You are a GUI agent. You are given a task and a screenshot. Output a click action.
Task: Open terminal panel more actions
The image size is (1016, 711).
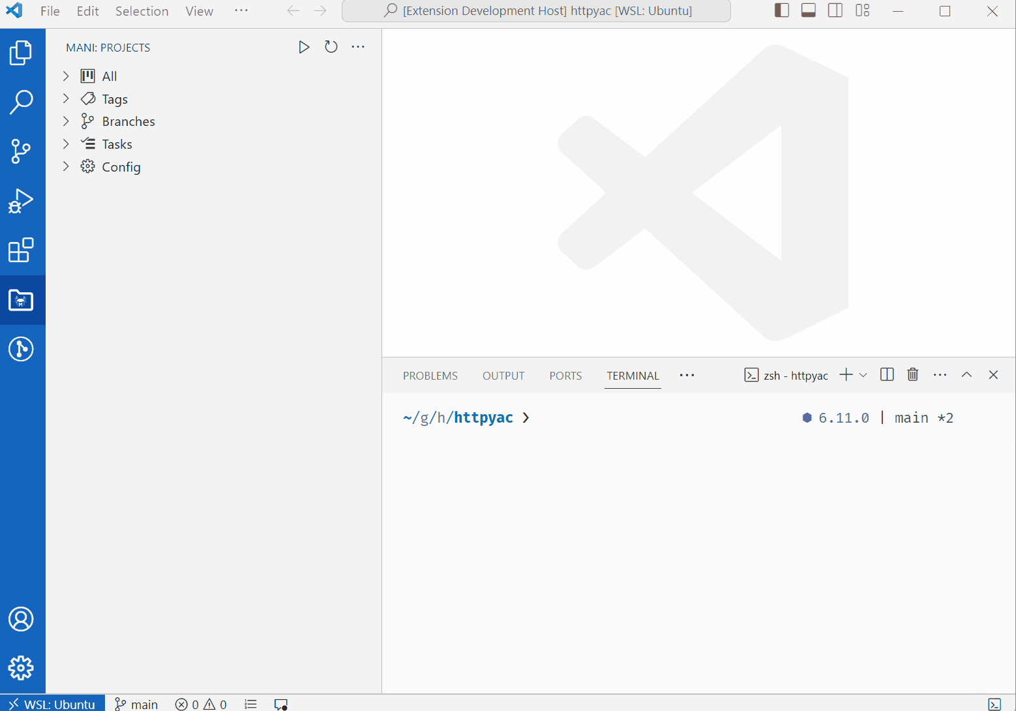pyautogui.click(x=940, y=374)
